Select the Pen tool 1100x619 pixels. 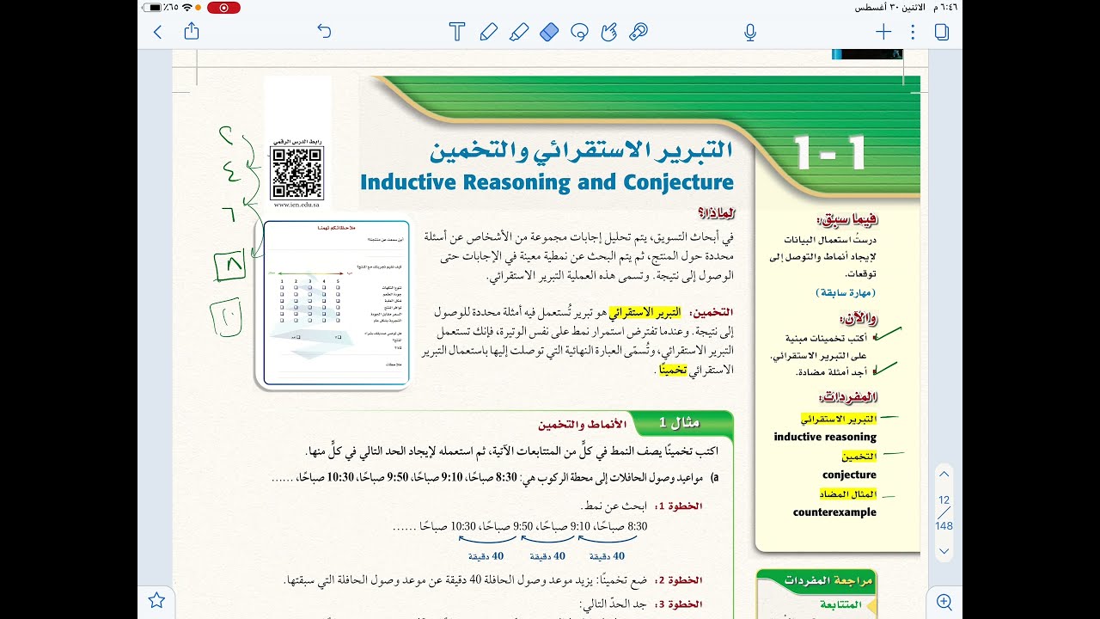488,32
